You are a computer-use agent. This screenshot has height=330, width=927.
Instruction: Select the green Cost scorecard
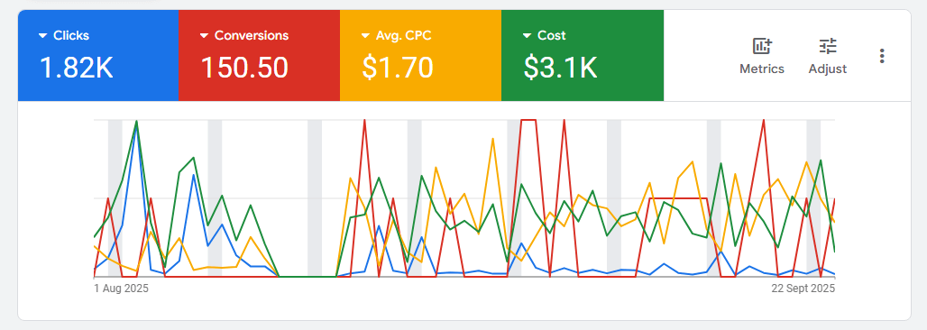click(583, 56)
